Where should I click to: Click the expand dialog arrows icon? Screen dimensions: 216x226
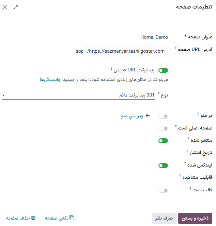[x=16, y=7]
